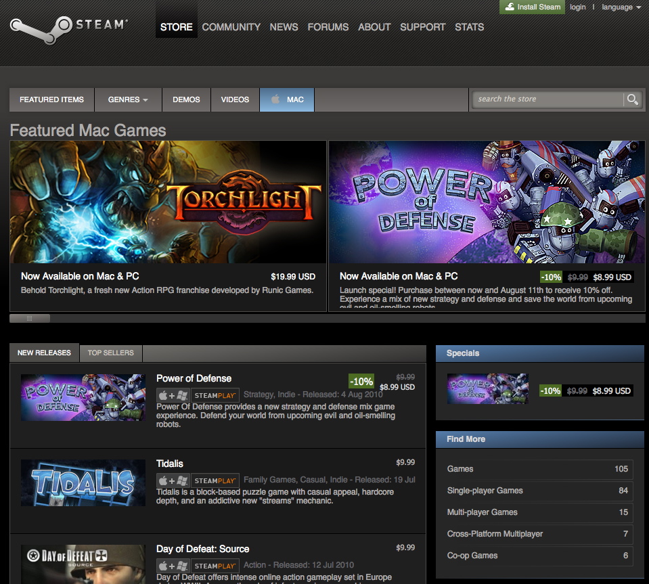Click the Torchlight $19.99 USD price
This screenshot has width=649, height=584.
tap(293, 277)
